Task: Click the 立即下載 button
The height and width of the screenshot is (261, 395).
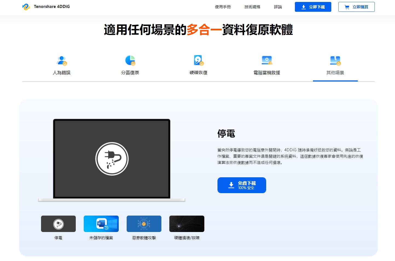Action: pos(313,7)
